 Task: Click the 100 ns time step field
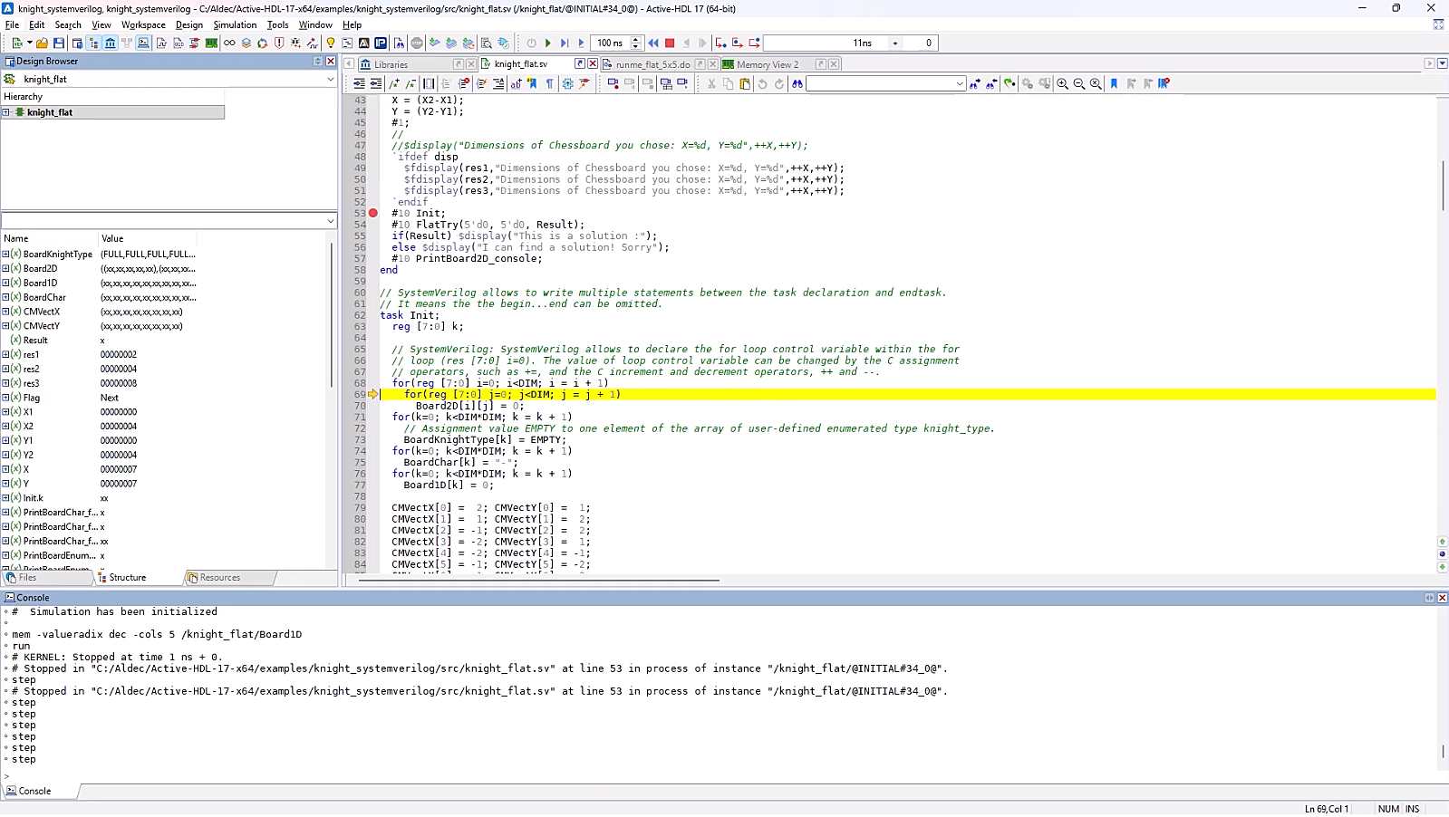point(611,43)
